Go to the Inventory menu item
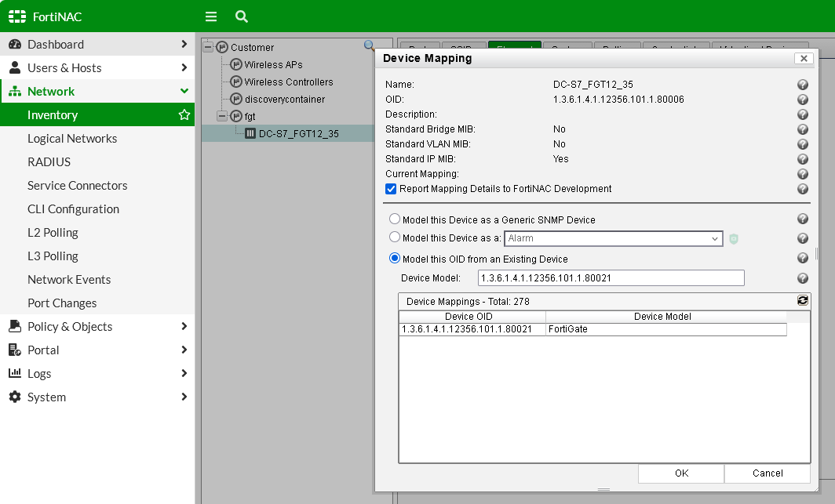This screenshot has width=835, height=504. click(x=97, y=115)
